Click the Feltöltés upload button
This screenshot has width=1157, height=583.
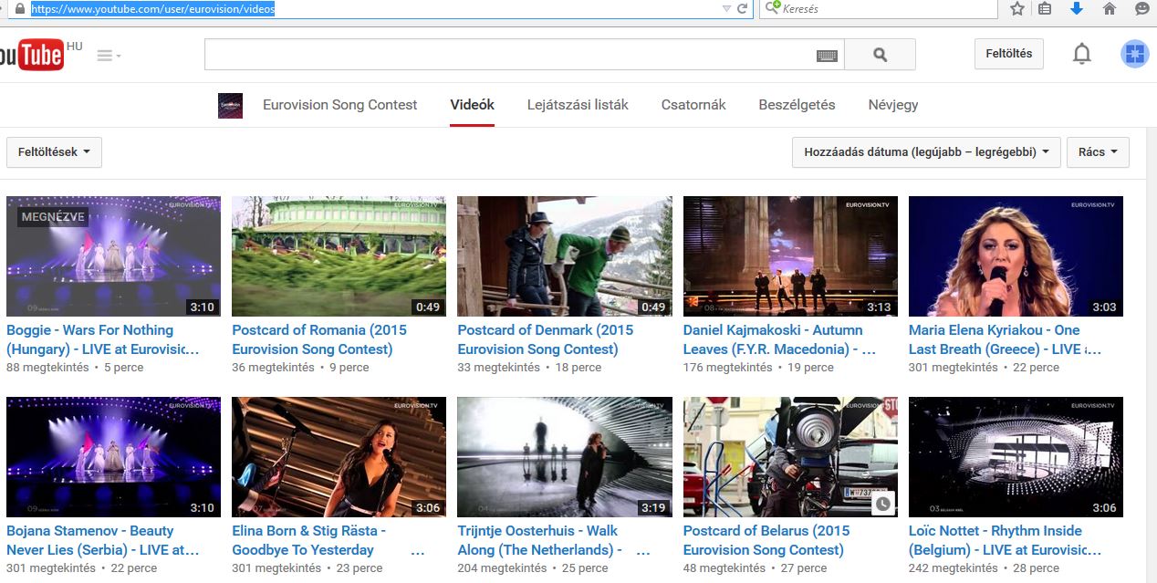1008,54
